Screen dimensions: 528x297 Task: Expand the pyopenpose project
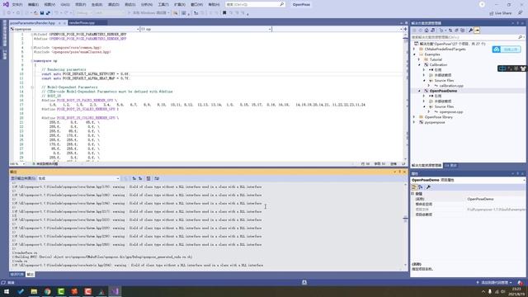click(414, 123)
